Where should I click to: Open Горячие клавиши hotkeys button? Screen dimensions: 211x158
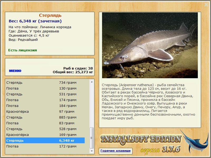pos(116,151)
